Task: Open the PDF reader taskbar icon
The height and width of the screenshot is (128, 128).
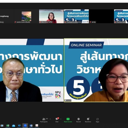Action: click(37, 125)
